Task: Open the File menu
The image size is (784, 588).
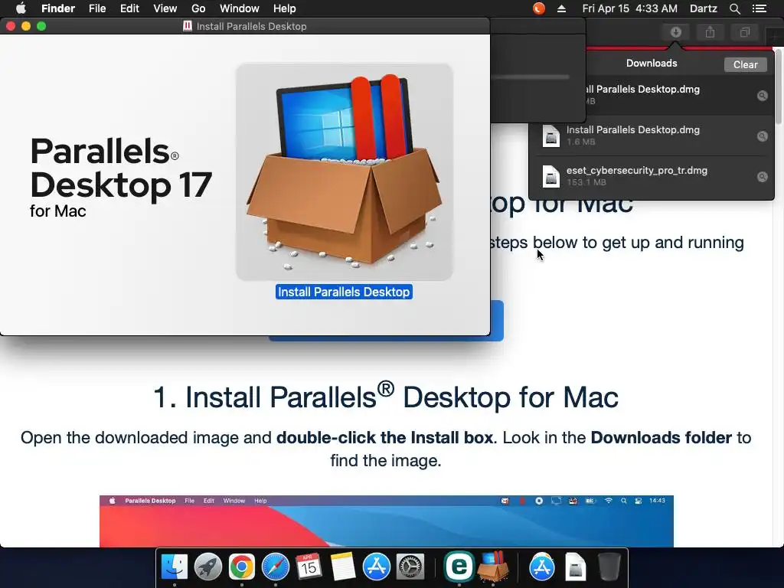Action: click(x=97, y=8)
